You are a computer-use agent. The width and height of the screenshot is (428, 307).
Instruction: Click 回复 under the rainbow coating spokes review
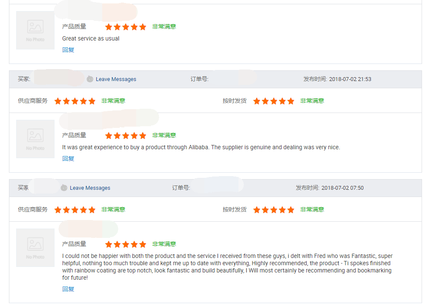(68, 289)
